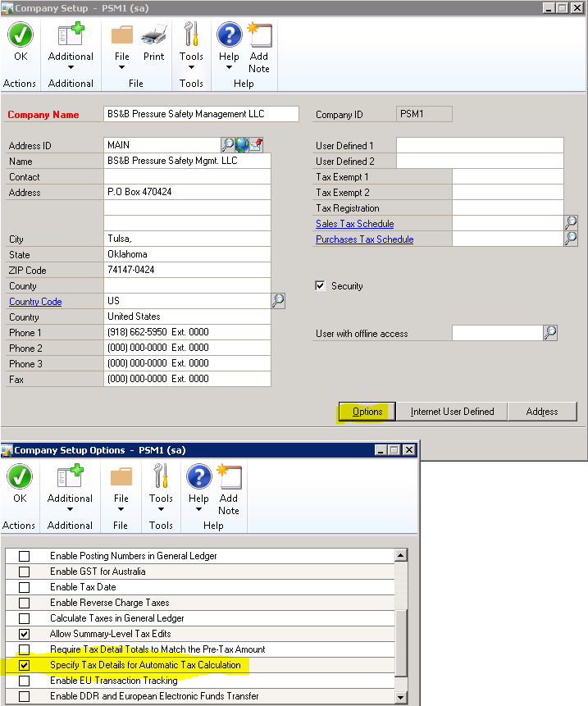Expand Additional dropdown arrow in Company Setup Options
The height and width of the screenshot is (706, 588).
[x=70, y=510]
